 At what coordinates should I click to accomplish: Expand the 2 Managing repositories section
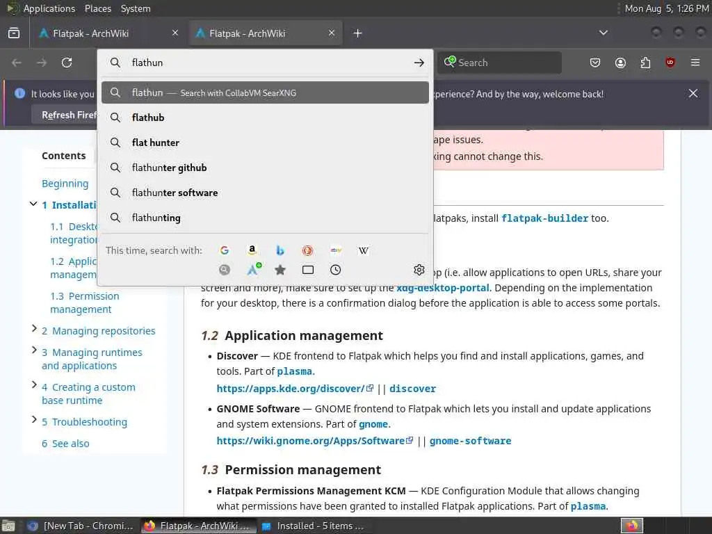pos(34,328)
